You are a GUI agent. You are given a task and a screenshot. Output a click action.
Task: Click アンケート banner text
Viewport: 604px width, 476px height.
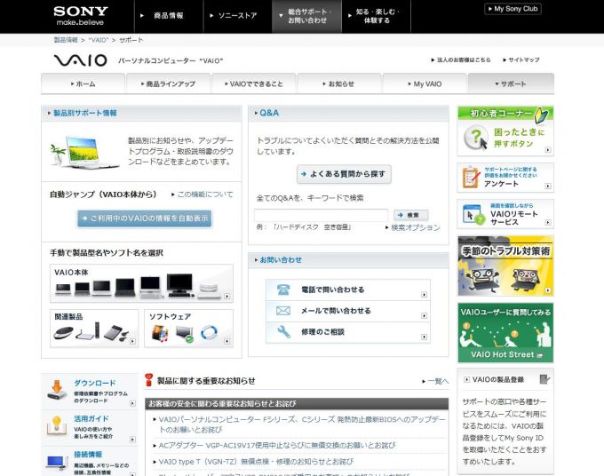[x=501, y=184]
